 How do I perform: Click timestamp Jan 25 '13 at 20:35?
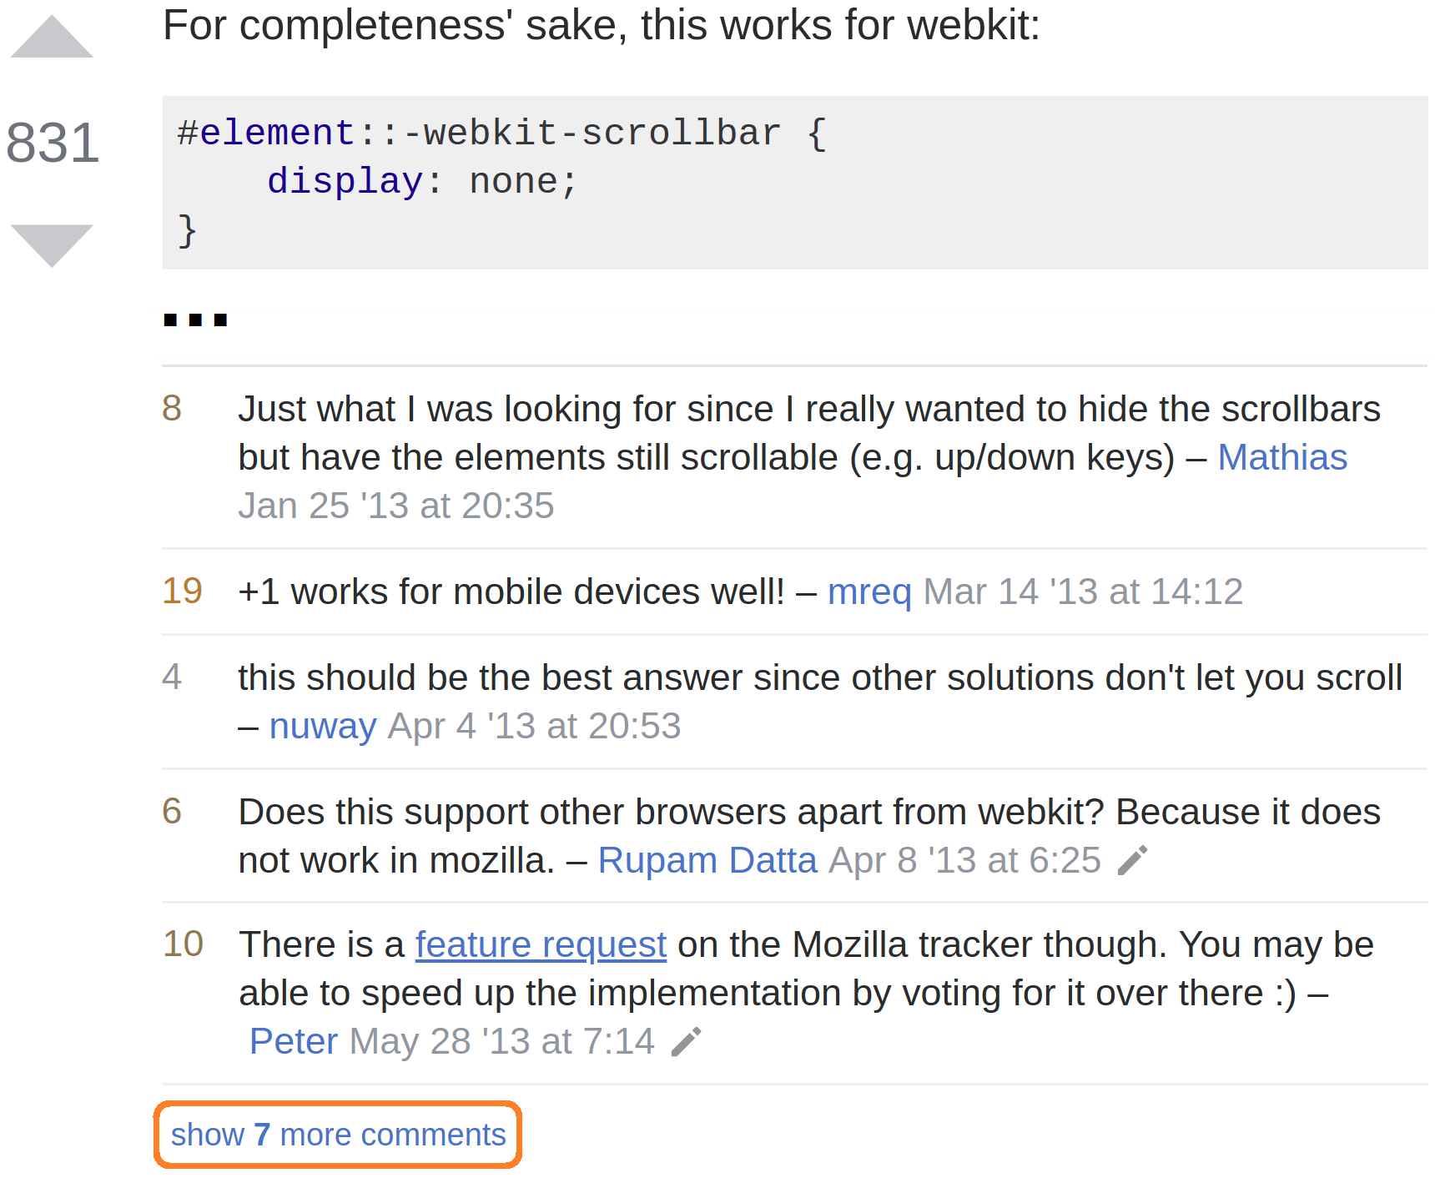coord(395,506)
